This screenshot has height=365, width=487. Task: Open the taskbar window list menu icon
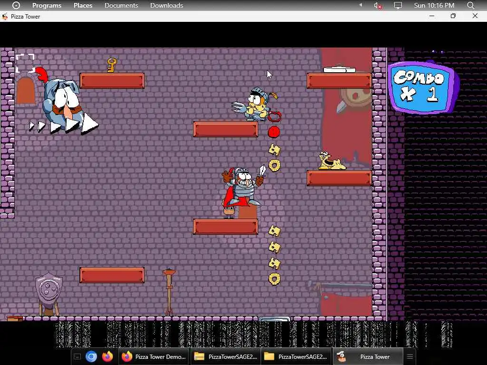click(x=410, y=356)
